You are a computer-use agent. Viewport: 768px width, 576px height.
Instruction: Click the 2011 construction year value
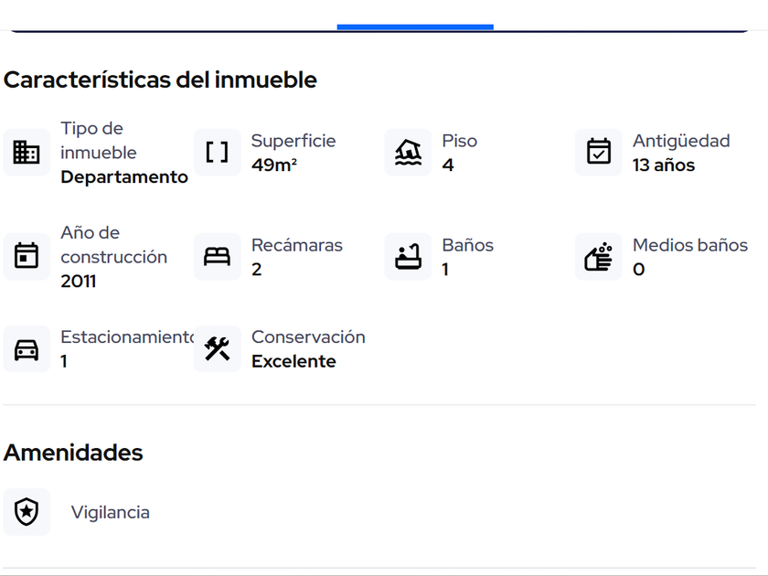[79, 282]
